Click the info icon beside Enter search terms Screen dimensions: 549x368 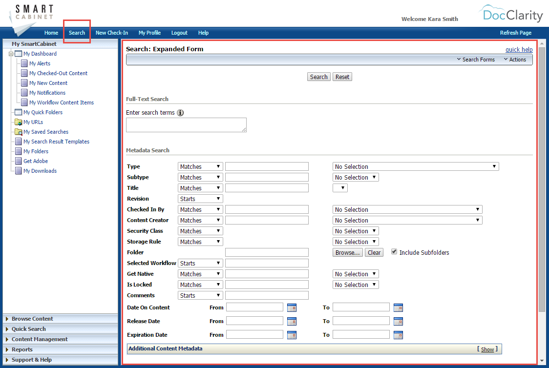180,112
